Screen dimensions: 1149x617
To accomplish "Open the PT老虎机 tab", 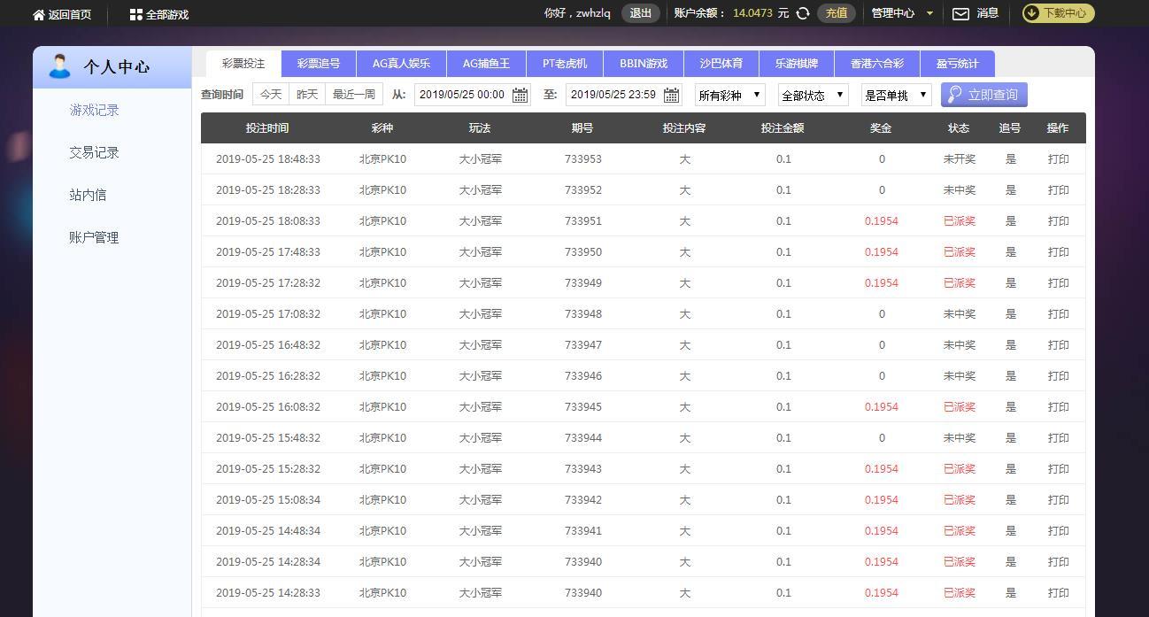I will pyautogui.click(x=565, y=64).
